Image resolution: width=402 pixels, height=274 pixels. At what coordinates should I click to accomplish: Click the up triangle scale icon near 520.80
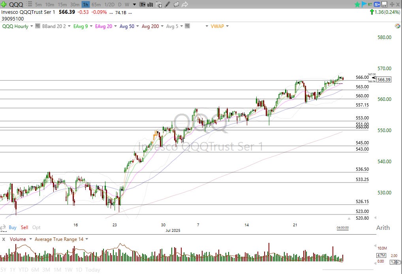(349, 218)
